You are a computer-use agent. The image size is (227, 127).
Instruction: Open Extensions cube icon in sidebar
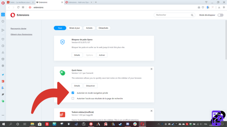tap(3, 59)
